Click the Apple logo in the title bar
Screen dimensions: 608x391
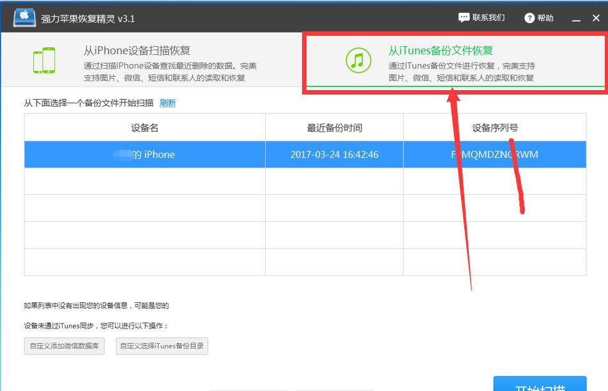coord(23,17)
